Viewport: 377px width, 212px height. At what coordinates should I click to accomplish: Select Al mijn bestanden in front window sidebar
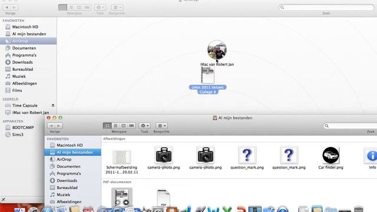click(x=72, y=152)
